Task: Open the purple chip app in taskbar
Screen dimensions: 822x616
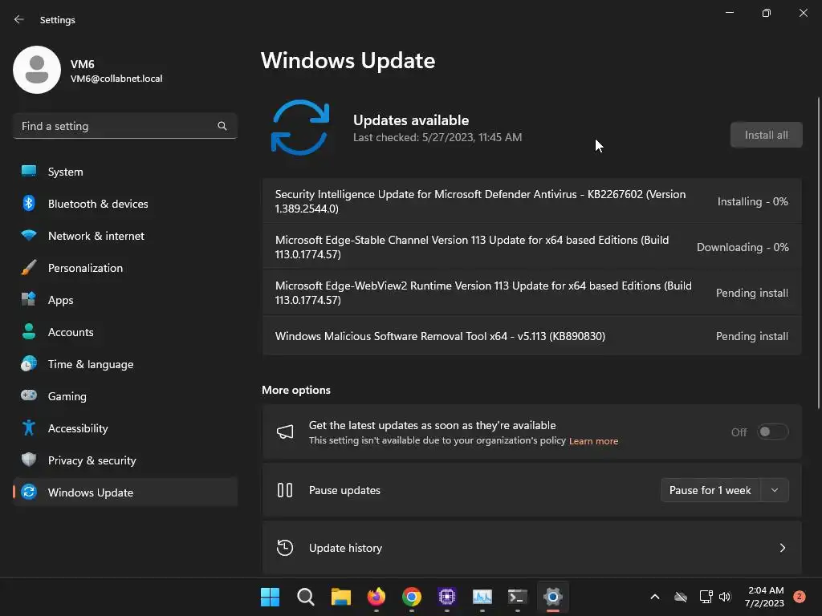Action: point(446,597)
